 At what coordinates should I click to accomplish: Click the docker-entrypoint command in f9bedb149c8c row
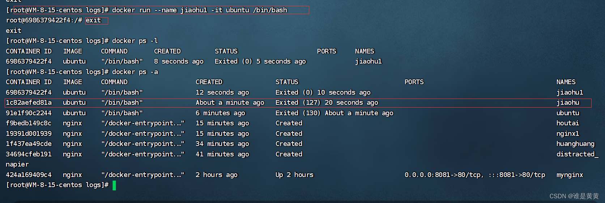(x=143, y=123)
